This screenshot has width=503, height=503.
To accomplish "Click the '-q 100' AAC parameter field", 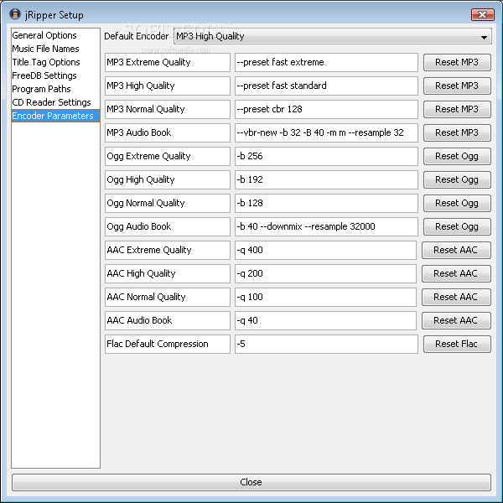I will [x=325, y=297].
